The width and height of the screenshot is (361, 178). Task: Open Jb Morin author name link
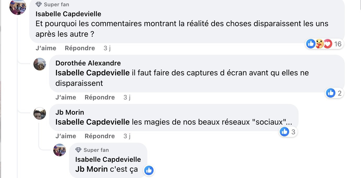click(70, 112)
